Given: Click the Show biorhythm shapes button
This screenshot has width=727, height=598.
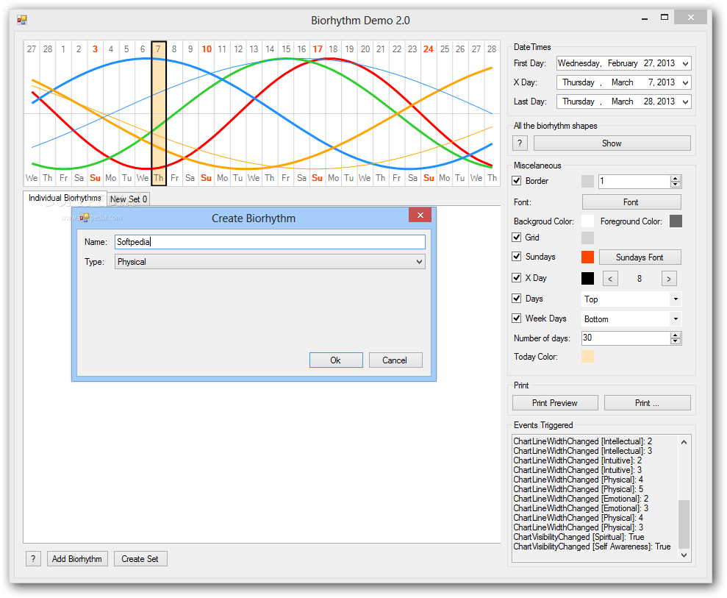Looking at the screenshot, I should pyautogui.click(x=612, y=143).
